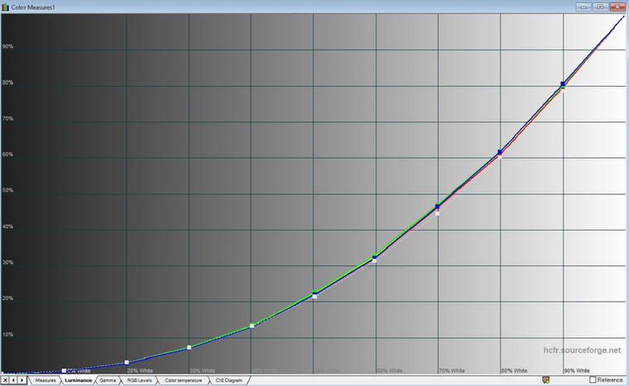The width and height of the screenshot is (629, 386).
Task: Open the Measures tab
Action: point(46,380)
